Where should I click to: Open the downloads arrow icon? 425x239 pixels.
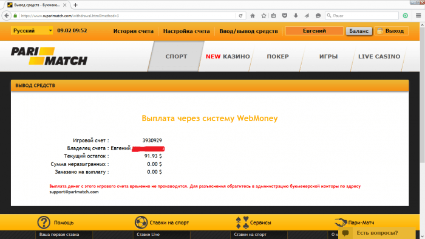(x=296, y=16)
